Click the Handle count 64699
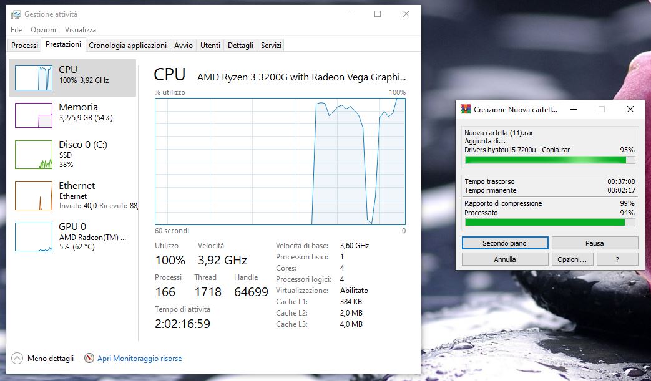Viewport: 651px width, 381px height. (x=251, y=292)
